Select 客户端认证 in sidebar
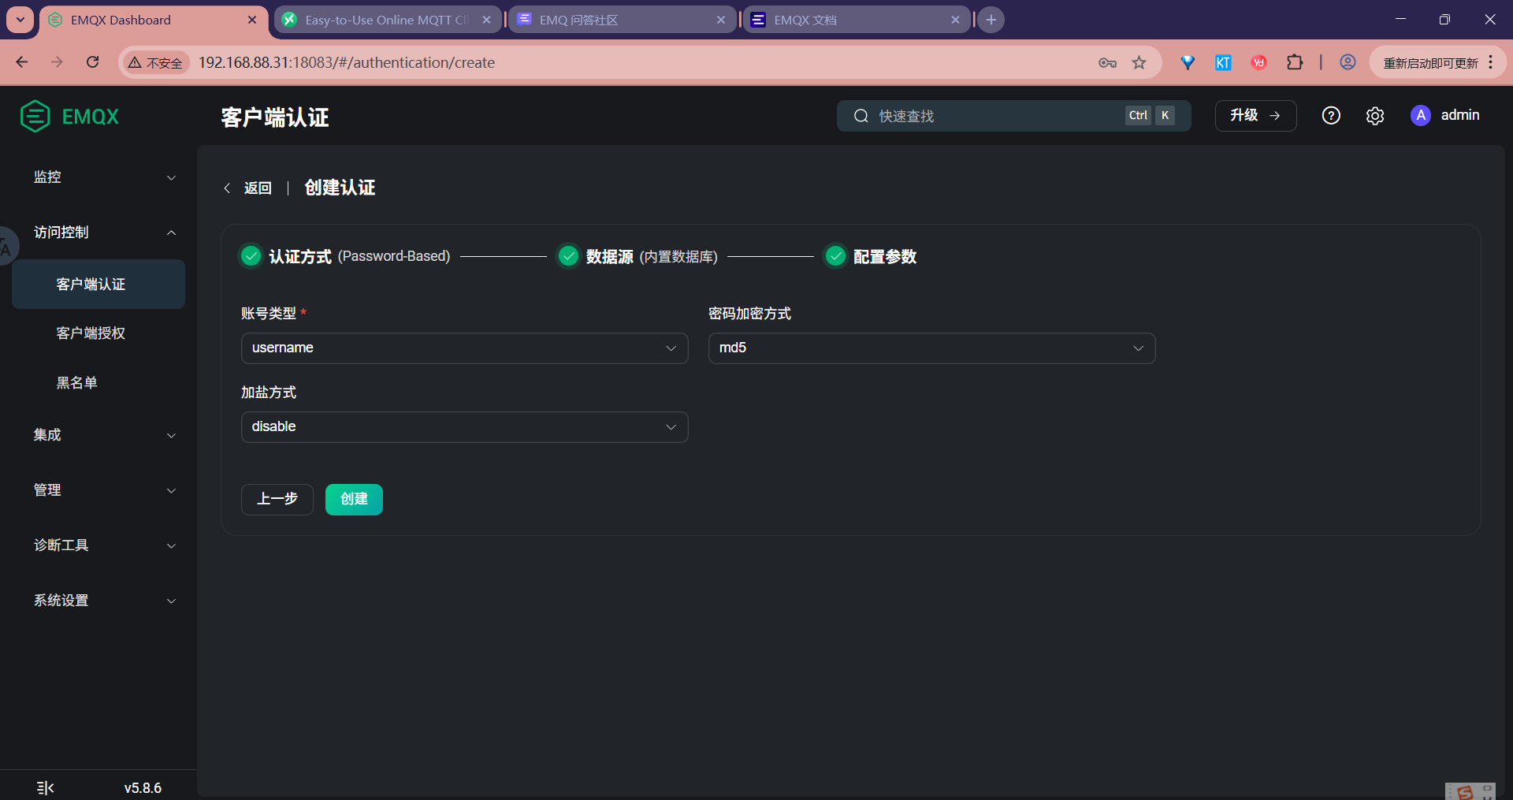This screenshot has width=1513, height=800. [x=99, y=285]
